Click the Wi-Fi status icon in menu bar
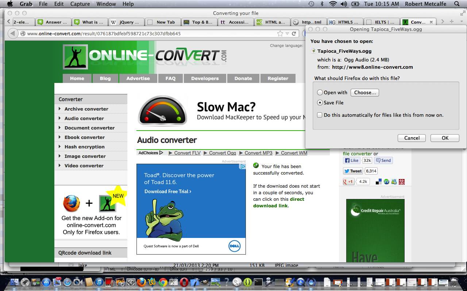Image resolution: width=467 pixels, height=291 pixels. 333,4
